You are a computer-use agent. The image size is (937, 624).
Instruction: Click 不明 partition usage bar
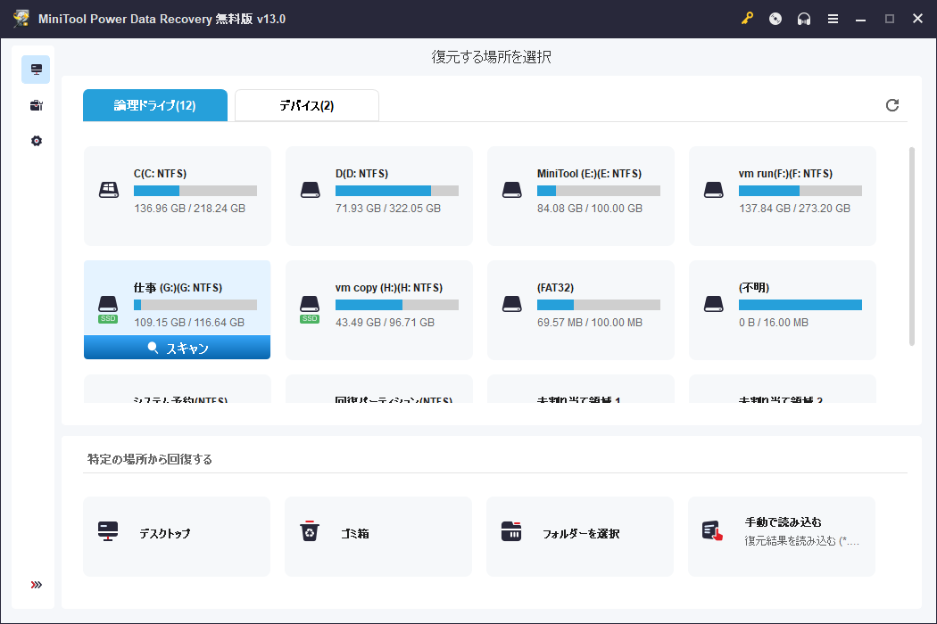[800, 305]
